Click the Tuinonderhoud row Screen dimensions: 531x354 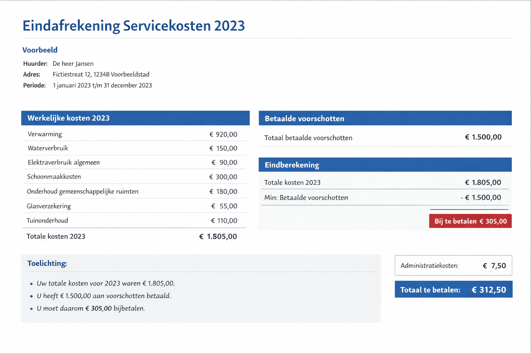[x=134, y=221]
